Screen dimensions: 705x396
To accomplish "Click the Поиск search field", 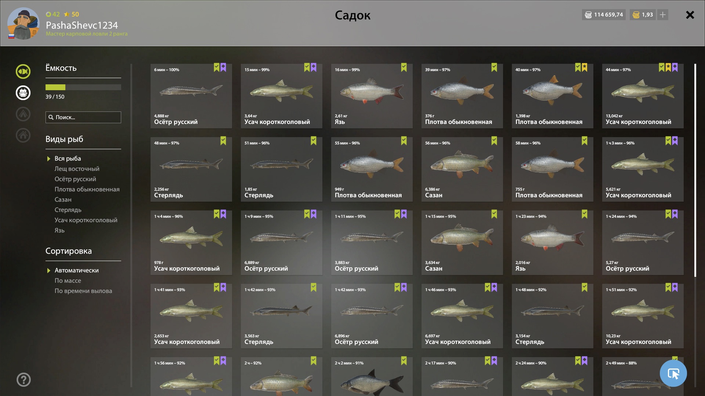I will click(x=83, y=117).
